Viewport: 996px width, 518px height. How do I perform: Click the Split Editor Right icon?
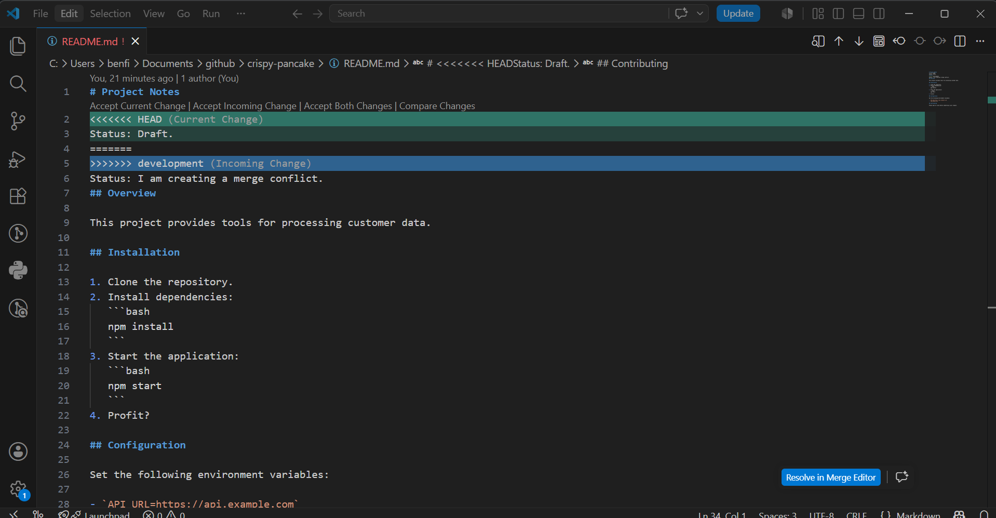pos(960,41)
